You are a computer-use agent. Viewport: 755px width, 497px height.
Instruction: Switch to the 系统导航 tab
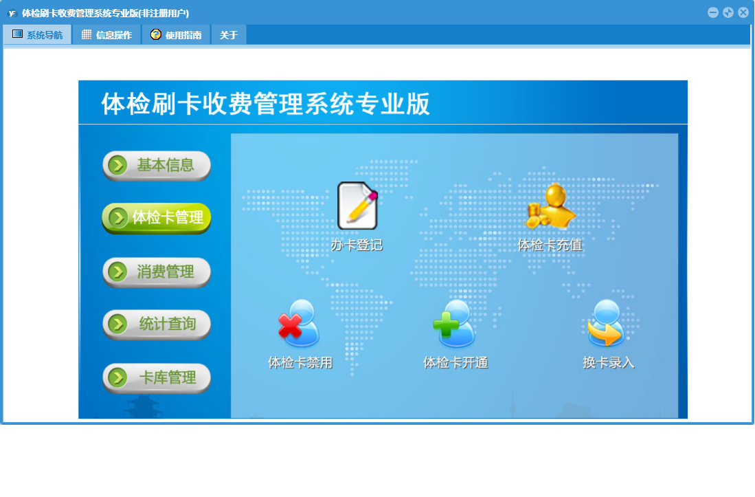coord(38,35)
